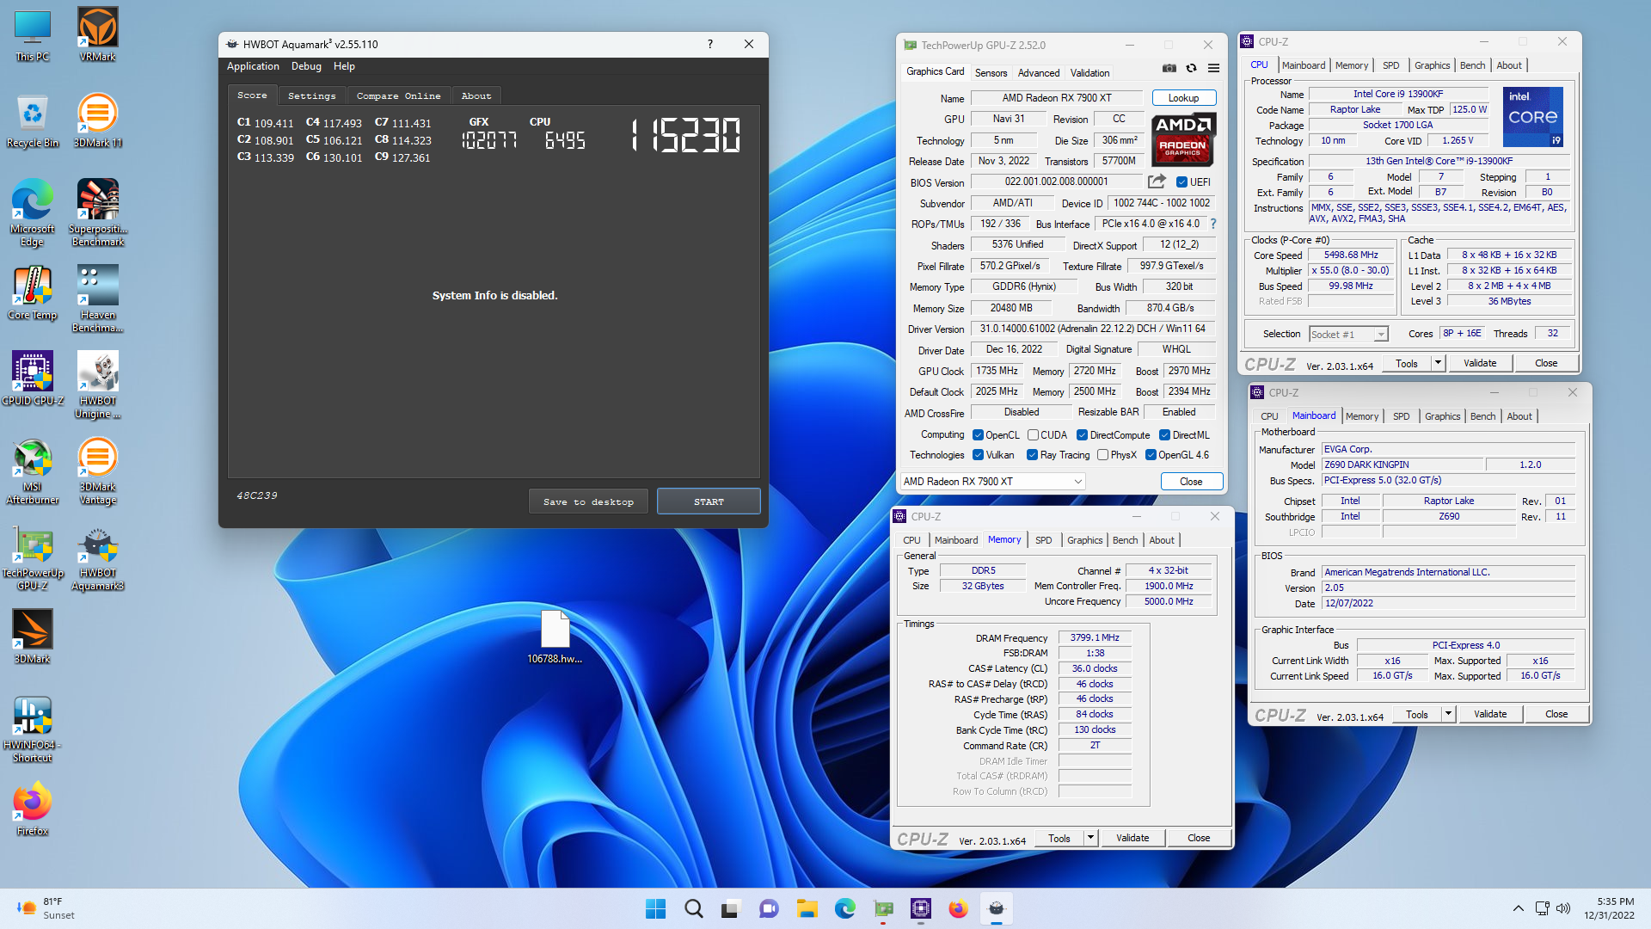Switch to Settings tab in Aquamark
The height and width of the screenshot is (929, 1651).
click(311, 95)
